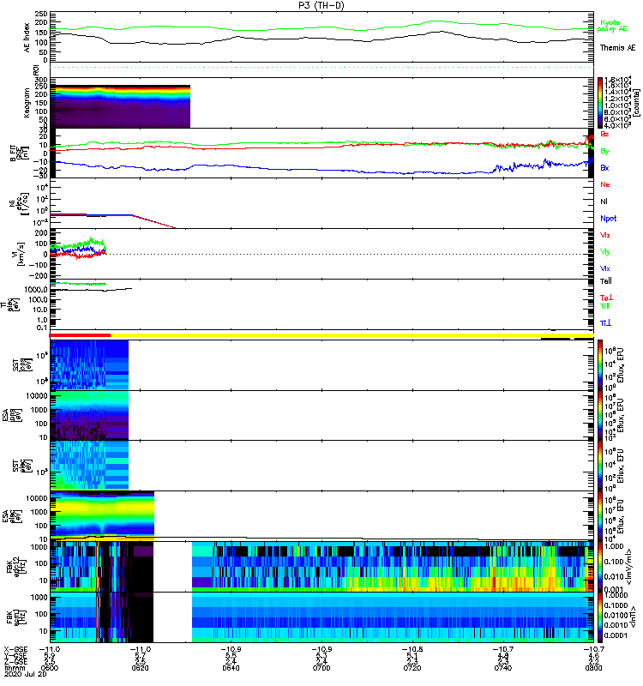Click the red Ne legend label

604,184
